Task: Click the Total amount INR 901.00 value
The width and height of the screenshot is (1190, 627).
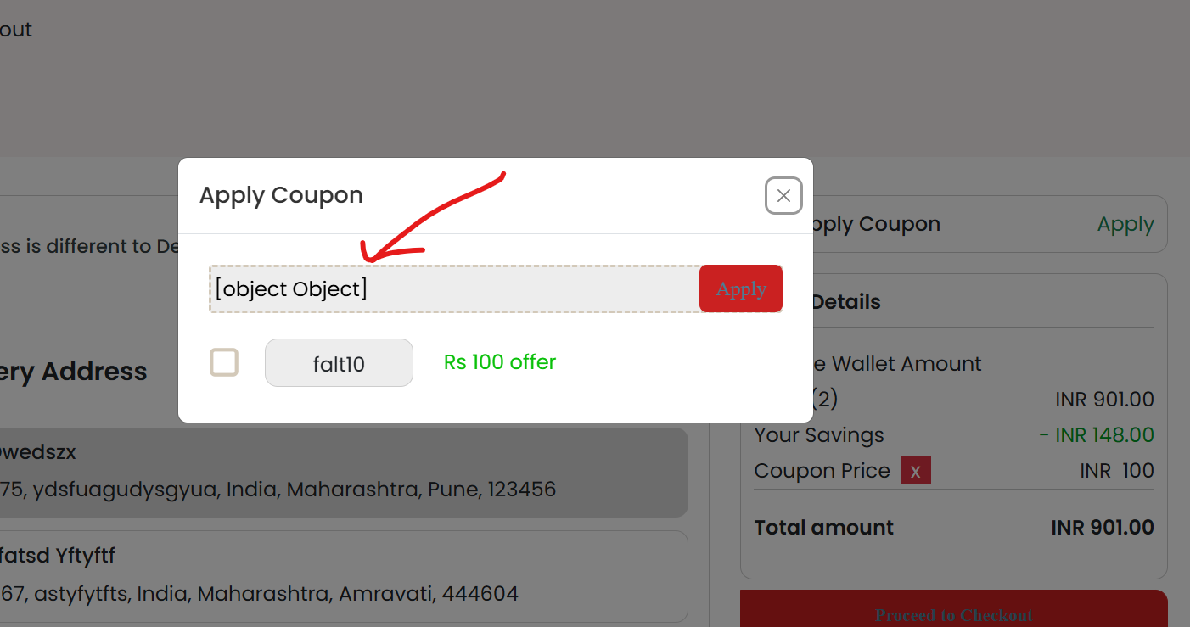Action: pos(1103,528)
